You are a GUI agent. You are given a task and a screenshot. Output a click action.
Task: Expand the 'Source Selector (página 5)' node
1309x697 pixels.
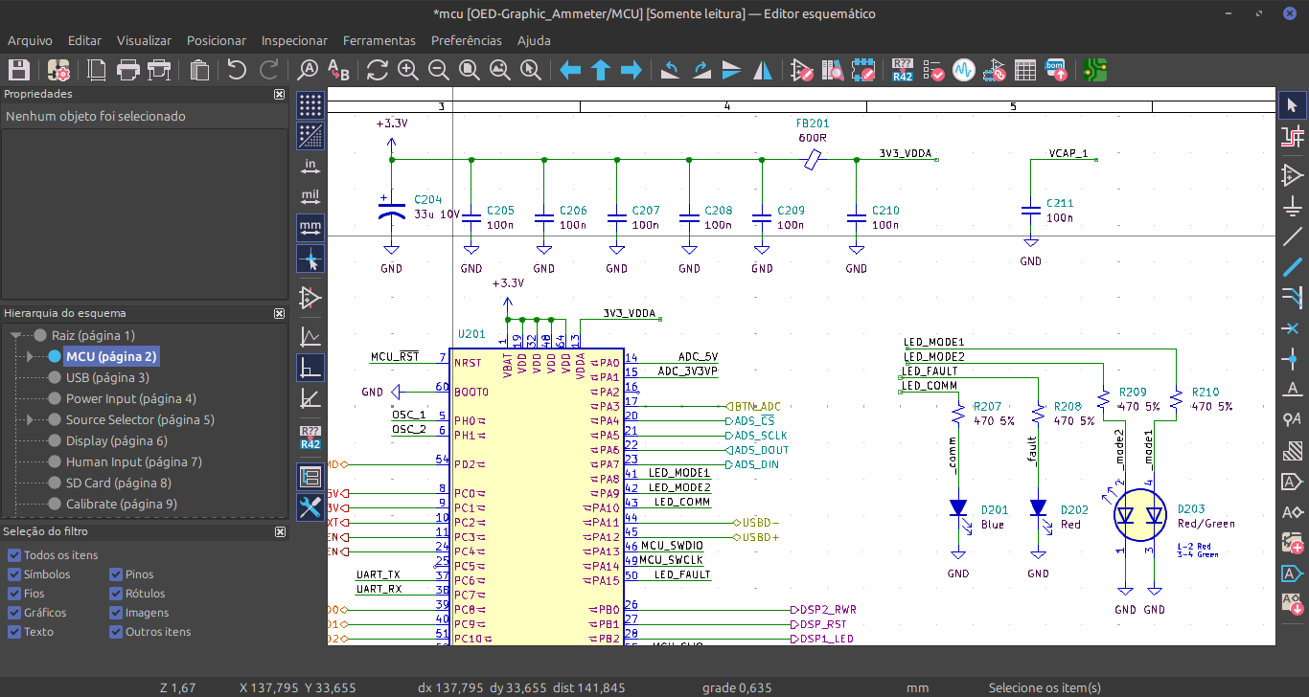pos(30,420)
